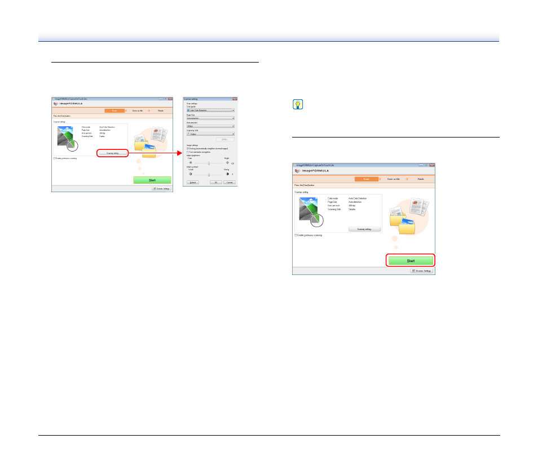
Task: Click preview thumbnail in Simplex window
Action: (311, 212)
